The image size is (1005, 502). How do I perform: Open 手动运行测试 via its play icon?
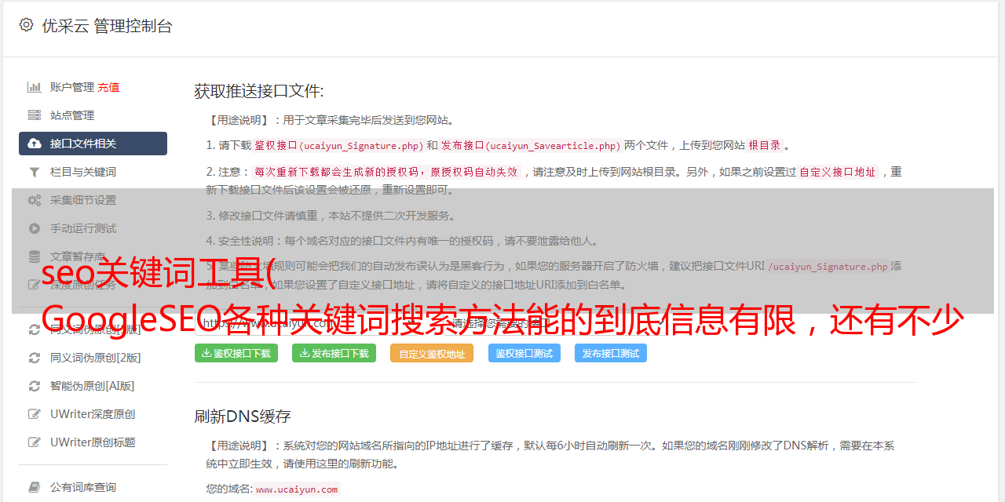click(35, 228)
